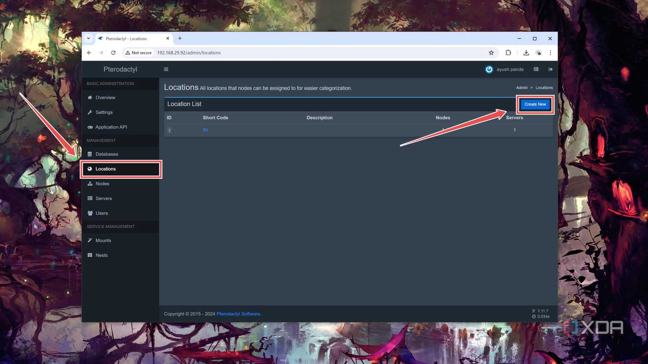Open the browser three-dot menu
Screen dimensions: 648x364
[x=550, y=53]
